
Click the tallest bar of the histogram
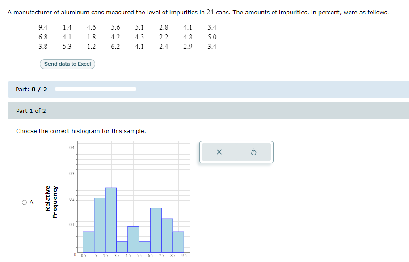[111, 219]
